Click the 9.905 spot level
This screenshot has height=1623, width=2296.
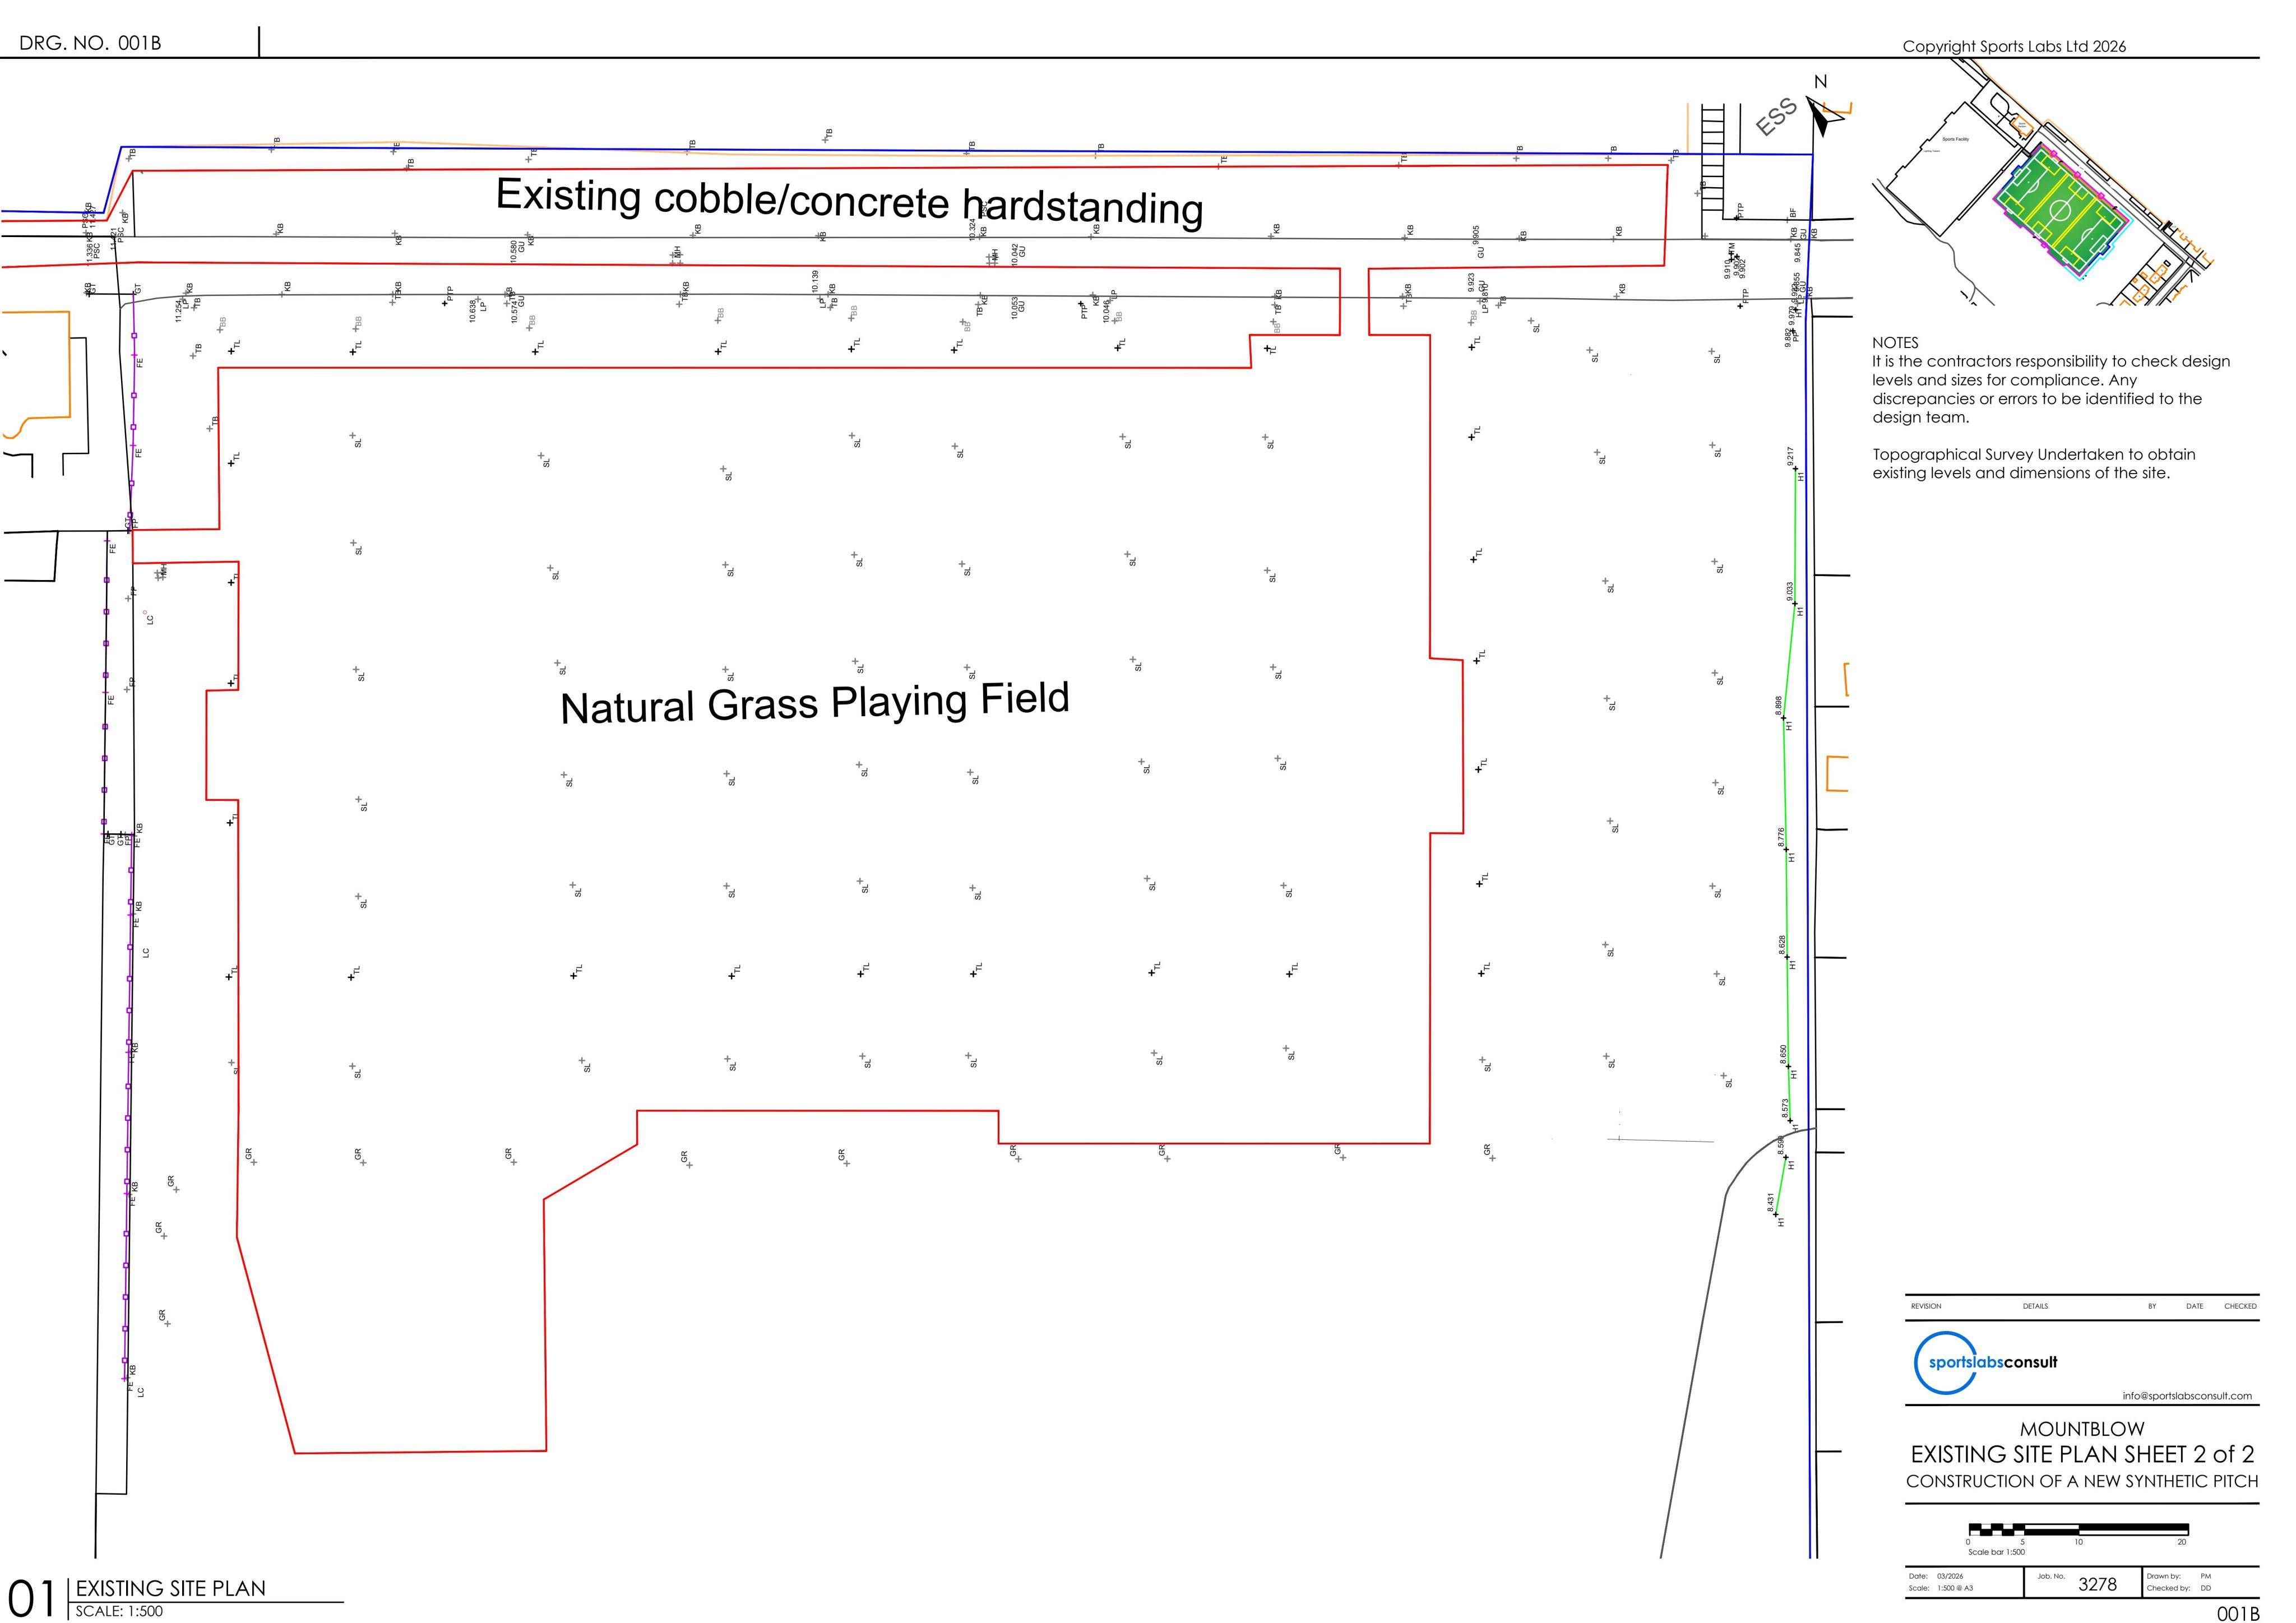(1475, 235)
